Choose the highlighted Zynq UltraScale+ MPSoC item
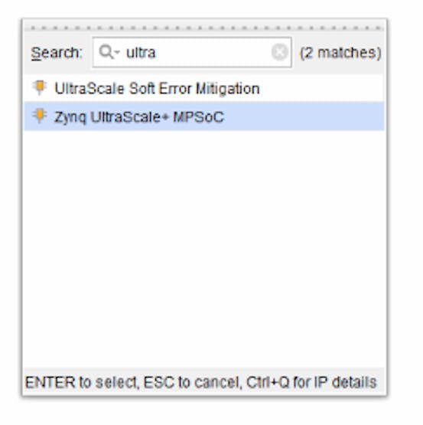Viewport: 423px width, 425px height. coord(204,116)
